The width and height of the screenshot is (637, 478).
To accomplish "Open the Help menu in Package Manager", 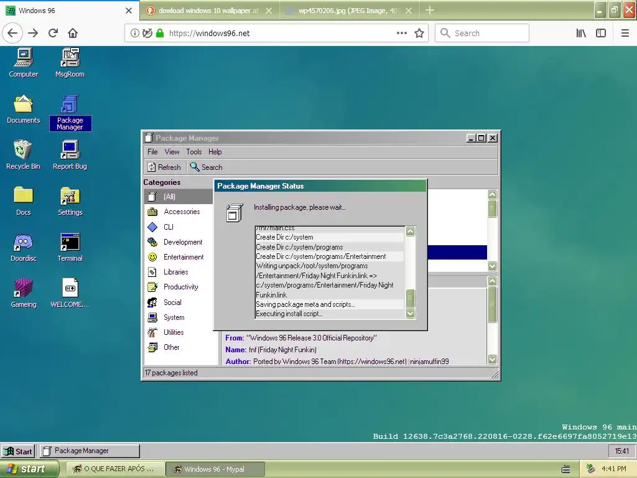I will (215, 152).
